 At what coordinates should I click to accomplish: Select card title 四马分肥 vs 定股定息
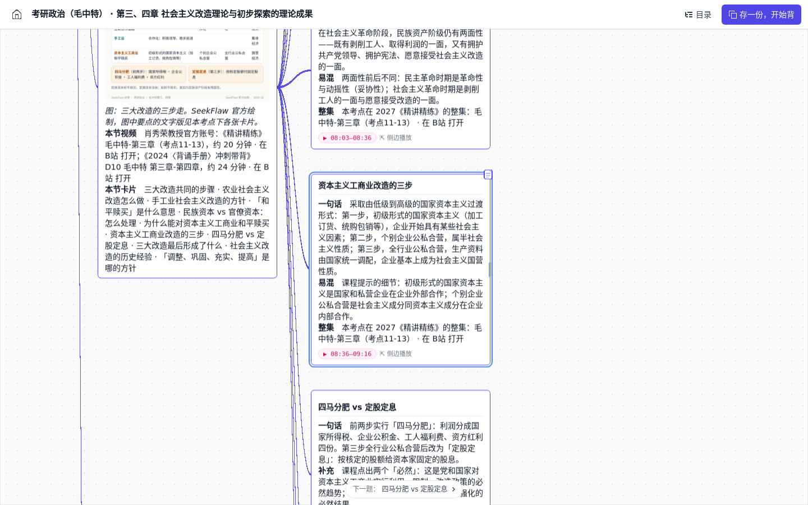click(357, 407)
